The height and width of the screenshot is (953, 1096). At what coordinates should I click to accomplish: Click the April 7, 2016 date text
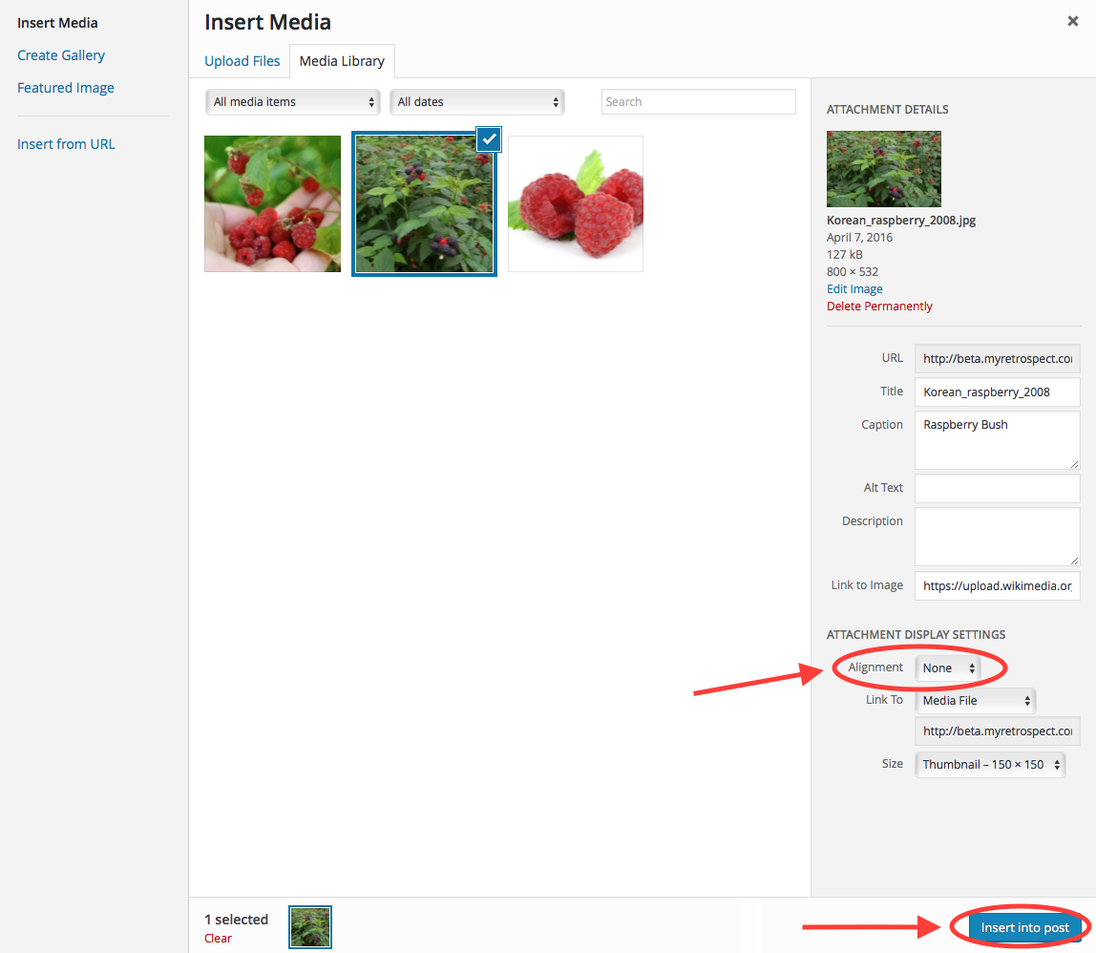(859, 238)
